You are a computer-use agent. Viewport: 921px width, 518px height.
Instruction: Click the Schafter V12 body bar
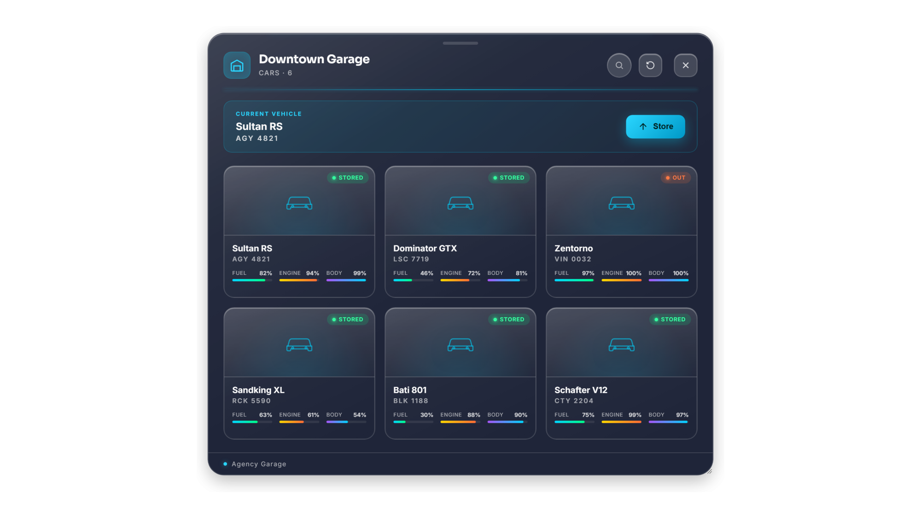[668, 422]
